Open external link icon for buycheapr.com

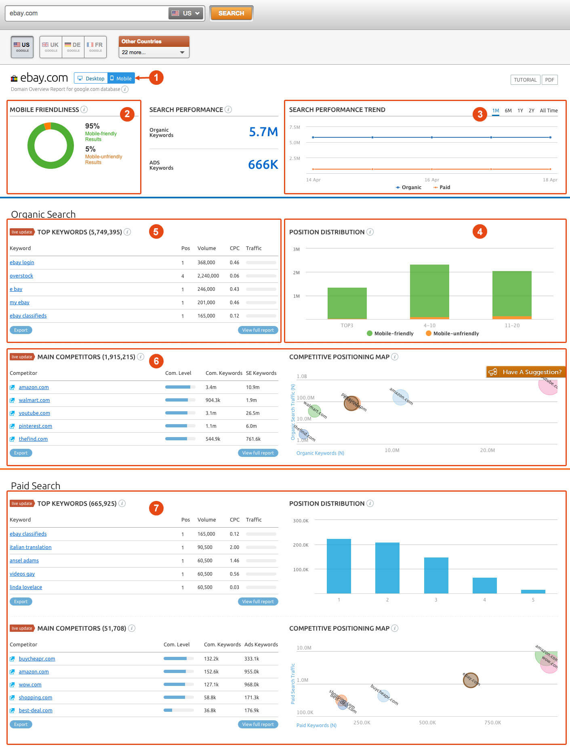pos(13,659)
